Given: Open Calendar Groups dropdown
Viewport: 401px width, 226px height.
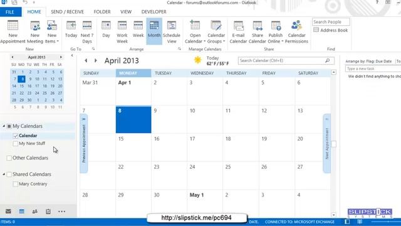Looking at the screenshot, I should pos(216,32).
